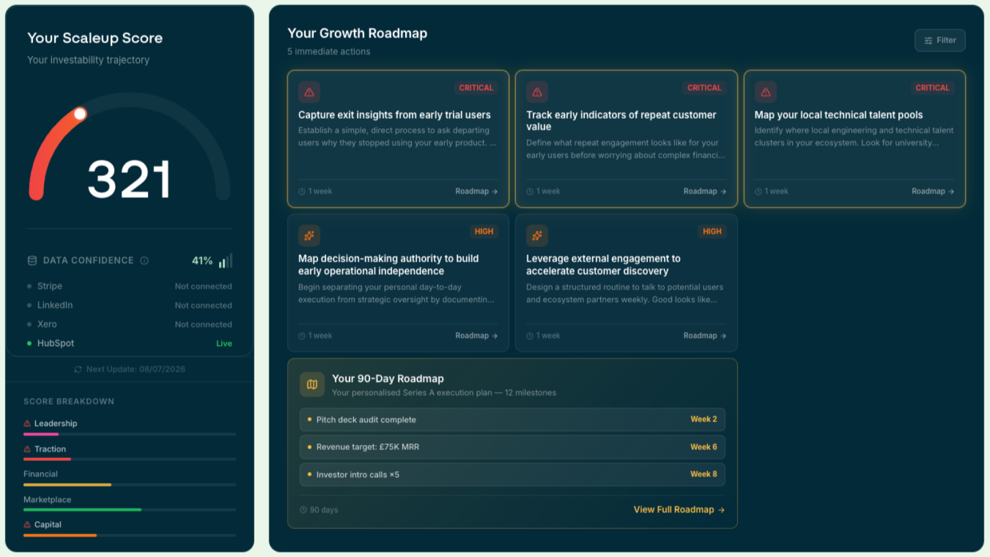Click warning icon on Capture exit insights card
Screen dimensions: 990x557
pyautogui.click(x=309, y=92)
